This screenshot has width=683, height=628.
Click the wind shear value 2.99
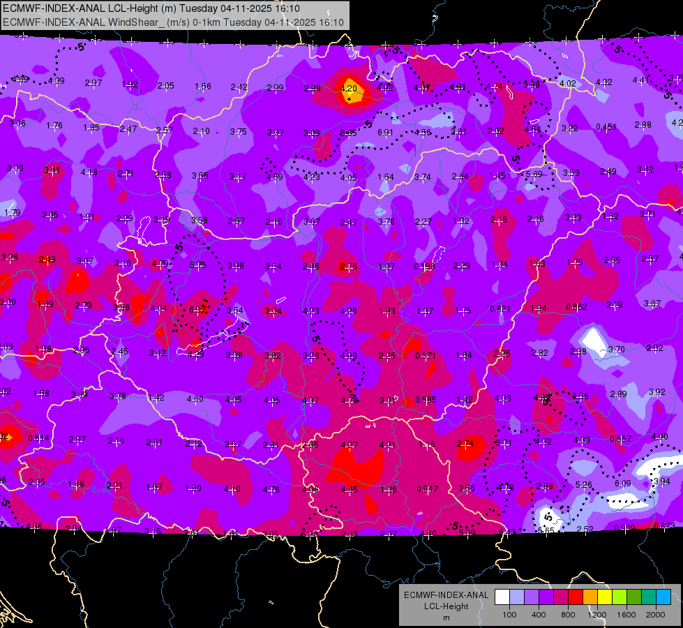(276, 88)
